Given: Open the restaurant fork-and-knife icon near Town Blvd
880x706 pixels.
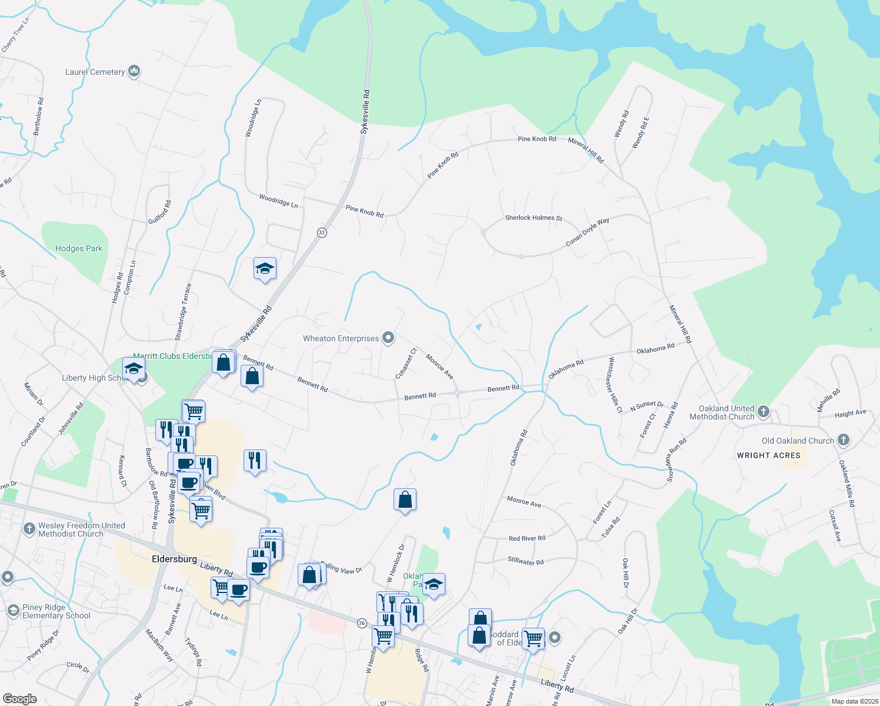Looking at the screenshot, I should click(208, 465).
